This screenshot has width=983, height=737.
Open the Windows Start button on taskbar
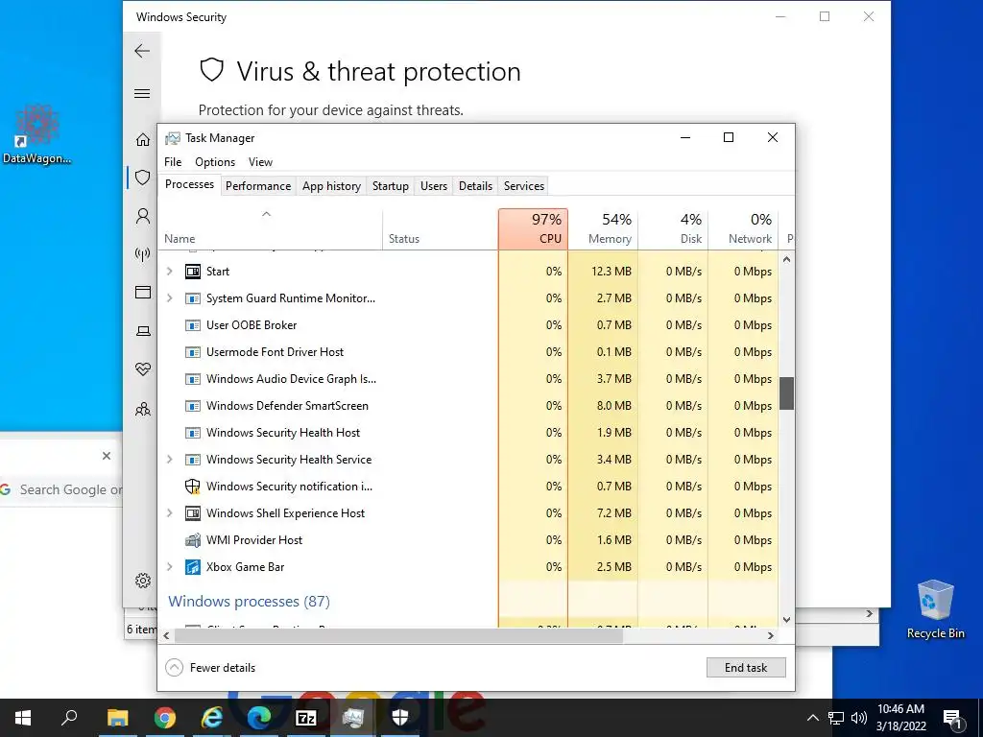coord(23,718)
